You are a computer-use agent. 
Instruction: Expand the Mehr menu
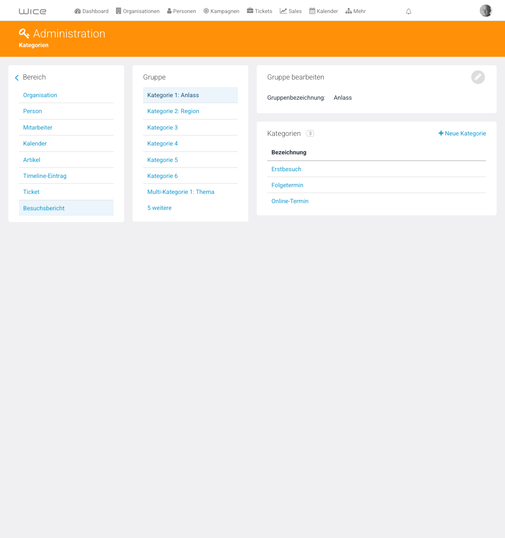(356, 11)
